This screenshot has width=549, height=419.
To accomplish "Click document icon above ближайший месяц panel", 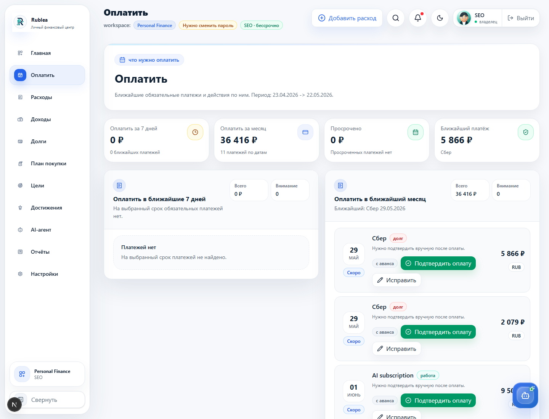I will click(x=340, y=186).
